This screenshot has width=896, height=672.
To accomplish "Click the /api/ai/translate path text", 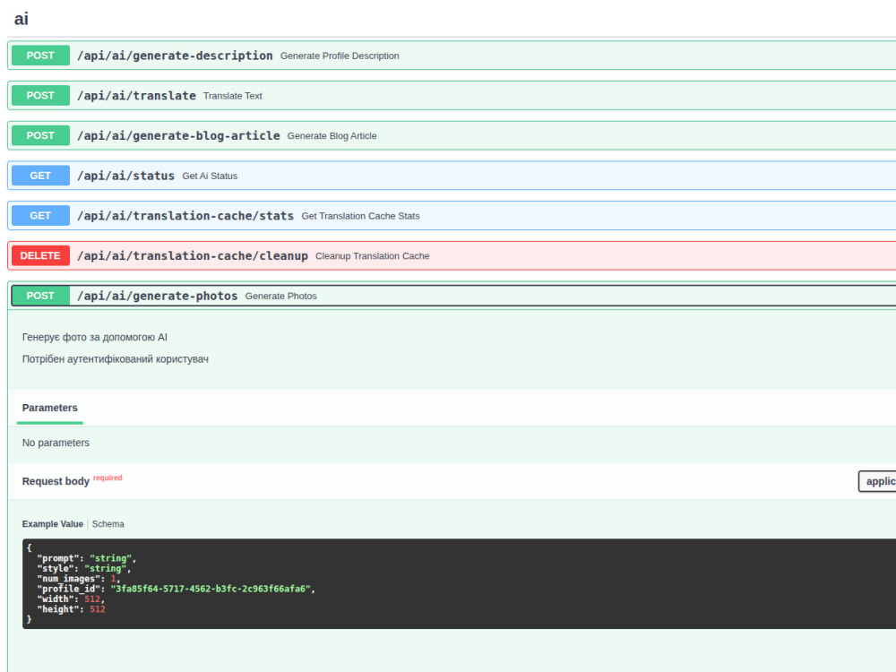I will pos(136,96).
